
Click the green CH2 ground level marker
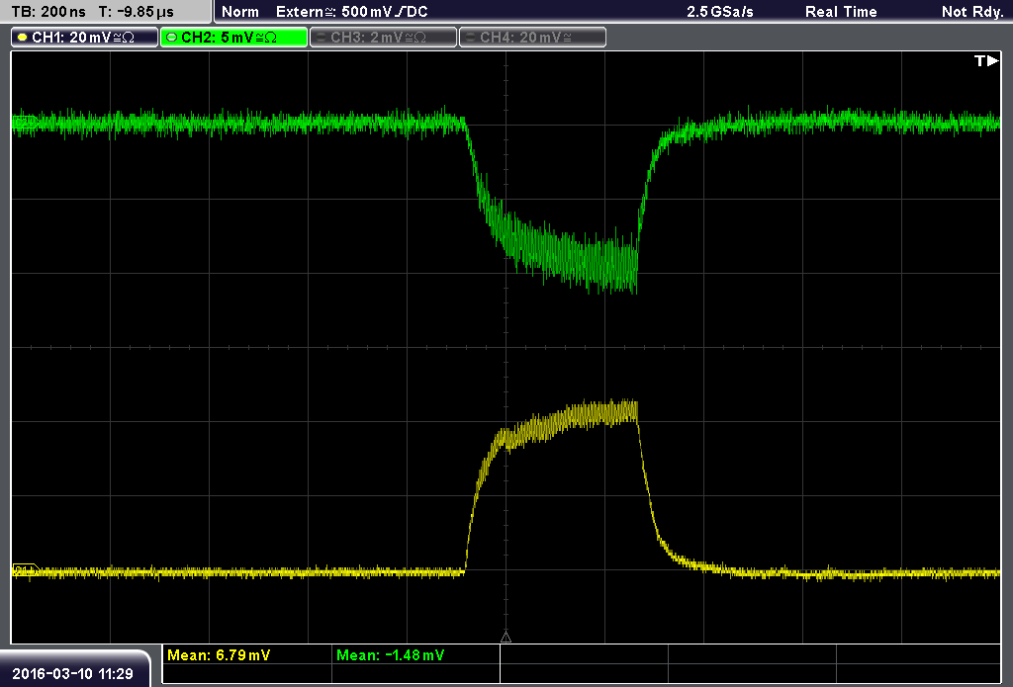[25, 122]
